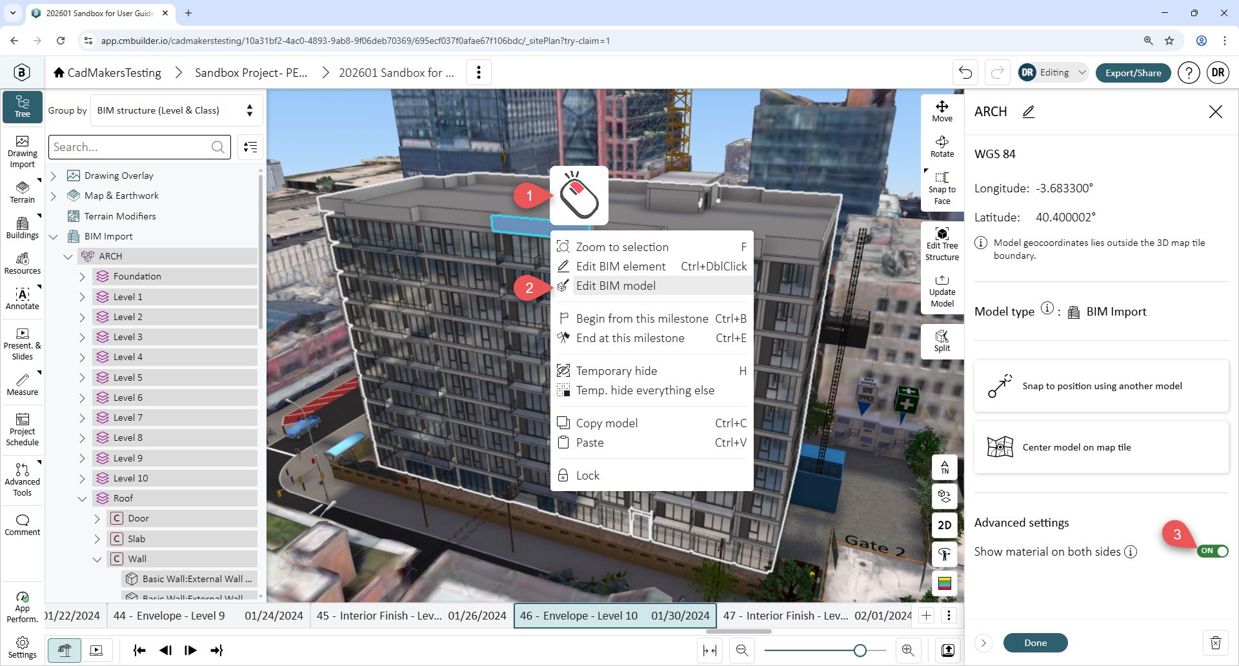Choose Edit BIM element
1239x666 pixels.
tap(652, 267)
